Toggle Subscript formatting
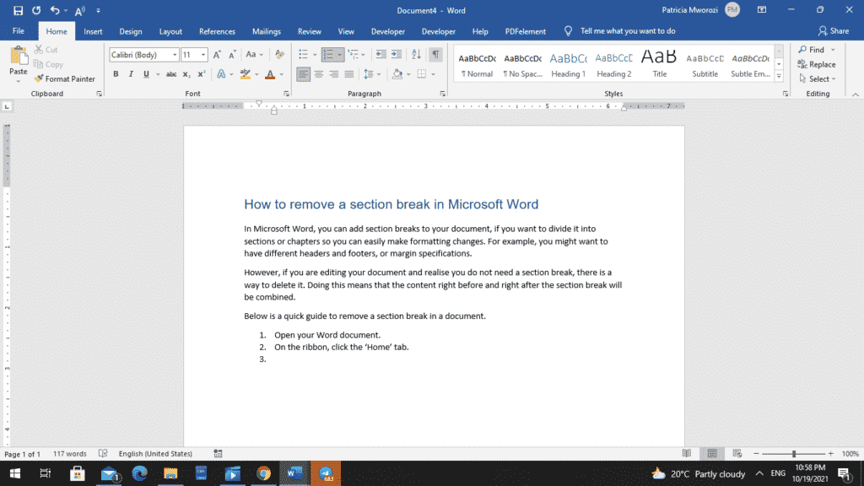This screenshot has width=864, height=486. pos(186,74)
